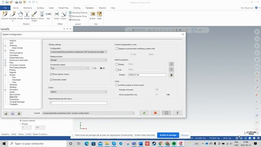The image size is (261, 147).
Task: Click Arrêter le partage button
Action: (168, 135)
